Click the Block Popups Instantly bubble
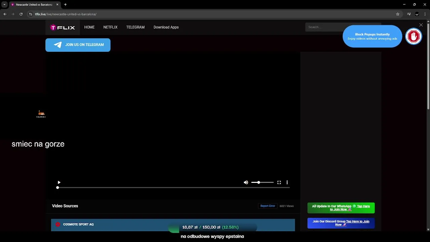Screen dimensions: 430x242 click(372, 36)
